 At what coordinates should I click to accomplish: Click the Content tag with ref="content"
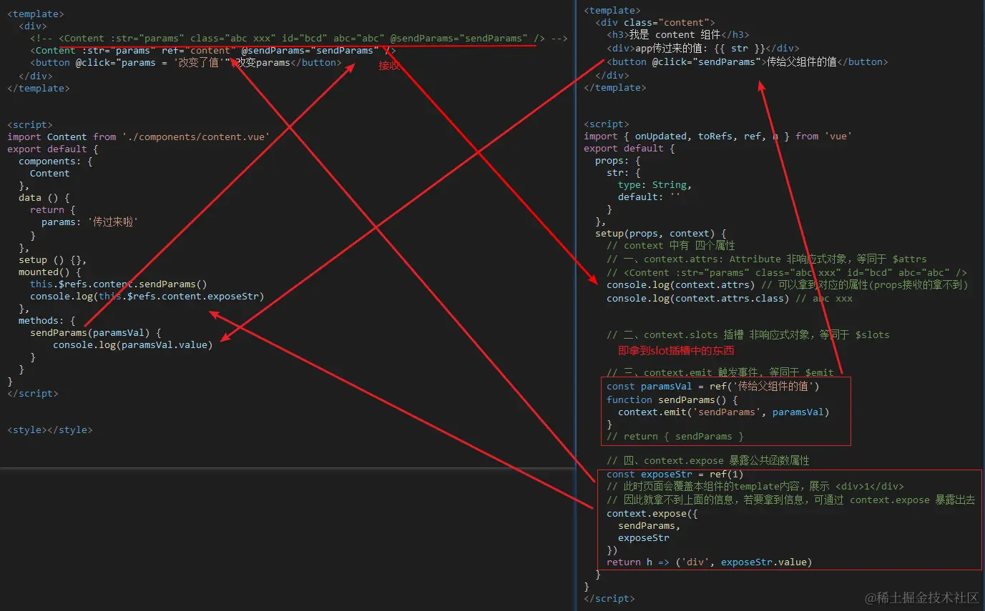(x=212, y=50)
